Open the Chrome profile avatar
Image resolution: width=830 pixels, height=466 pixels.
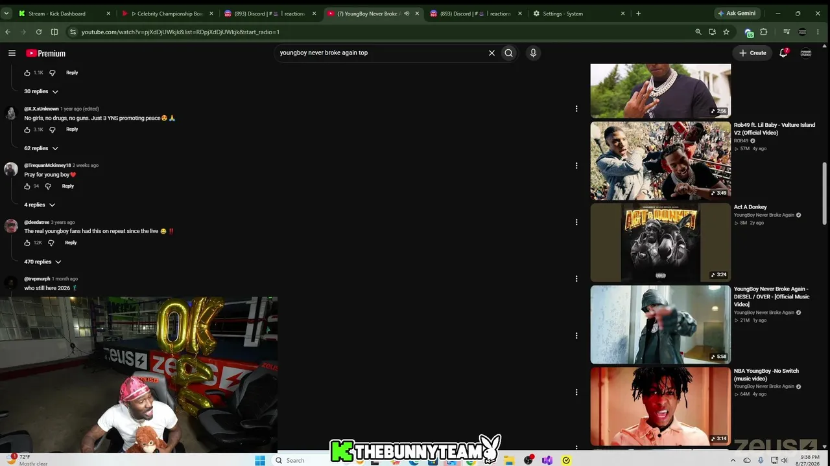(x=802, y=32)
